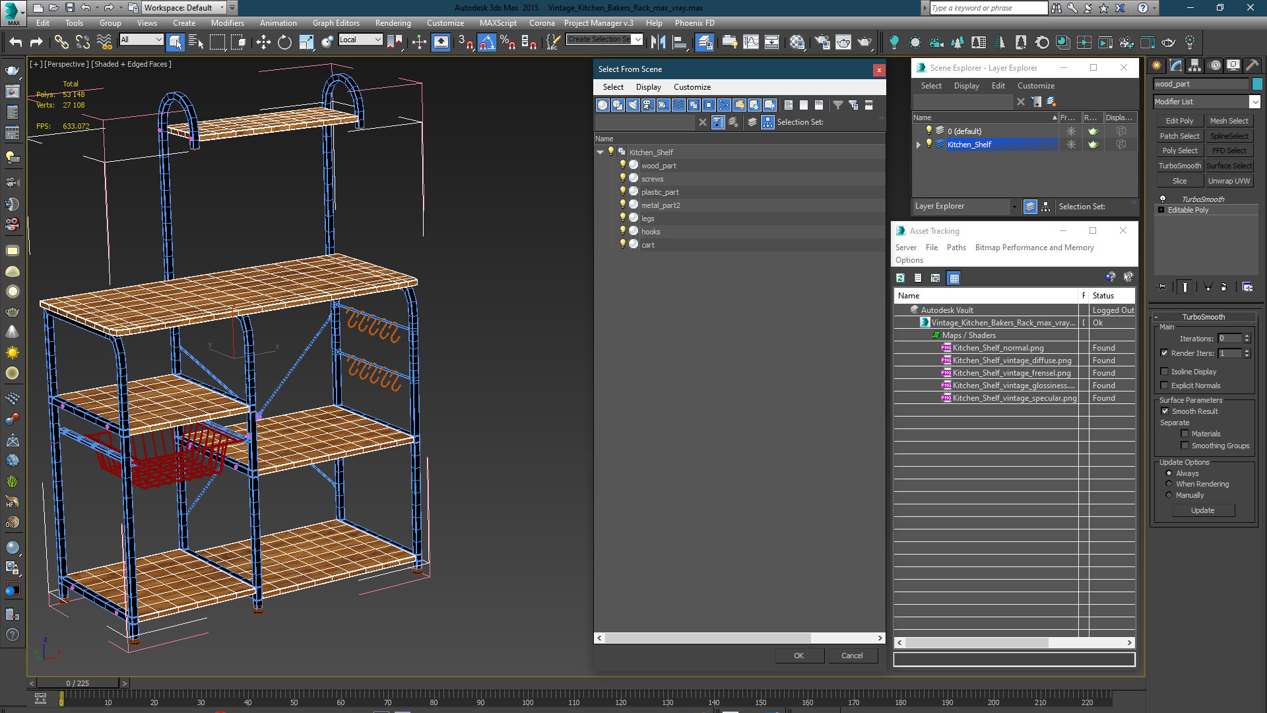
Task: Open the Render Setup dialog
Action: [x=822, y=42]
